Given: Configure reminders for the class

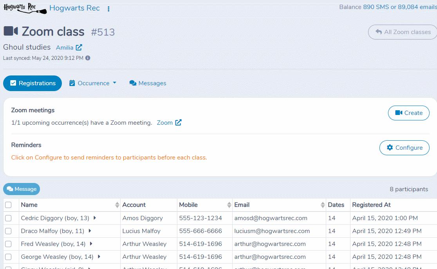Looking at the screenshot, I should point(404,148).
